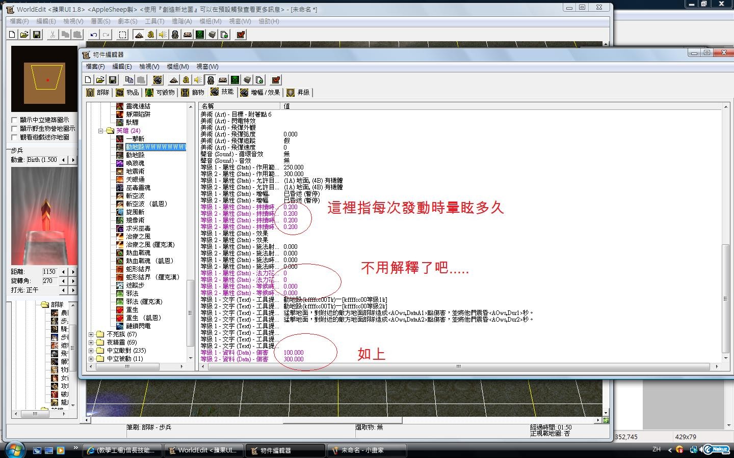The height and width of the screenshot is (458, 734).
Task: Click the fist icon in Object Editor toolbar
Action: [x=158, y=80]
